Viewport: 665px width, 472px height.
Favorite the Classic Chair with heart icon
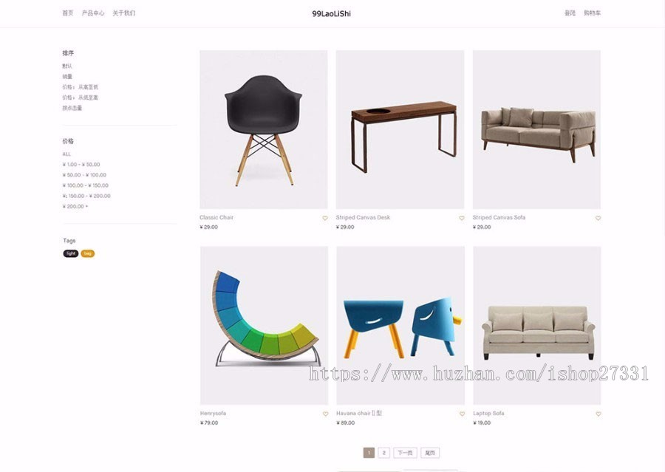pyautogui.click(x=325, y=218)
